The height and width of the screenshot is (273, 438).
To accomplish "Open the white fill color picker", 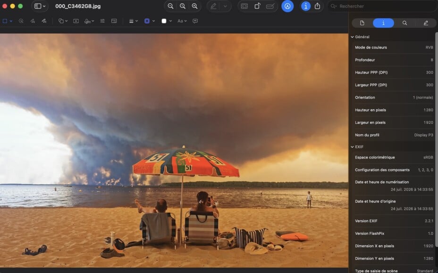I will [x=167, y=21].
